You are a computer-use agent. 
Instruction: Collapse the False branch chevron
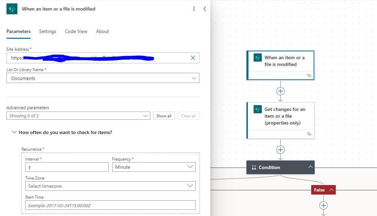[x=331, y=190]
